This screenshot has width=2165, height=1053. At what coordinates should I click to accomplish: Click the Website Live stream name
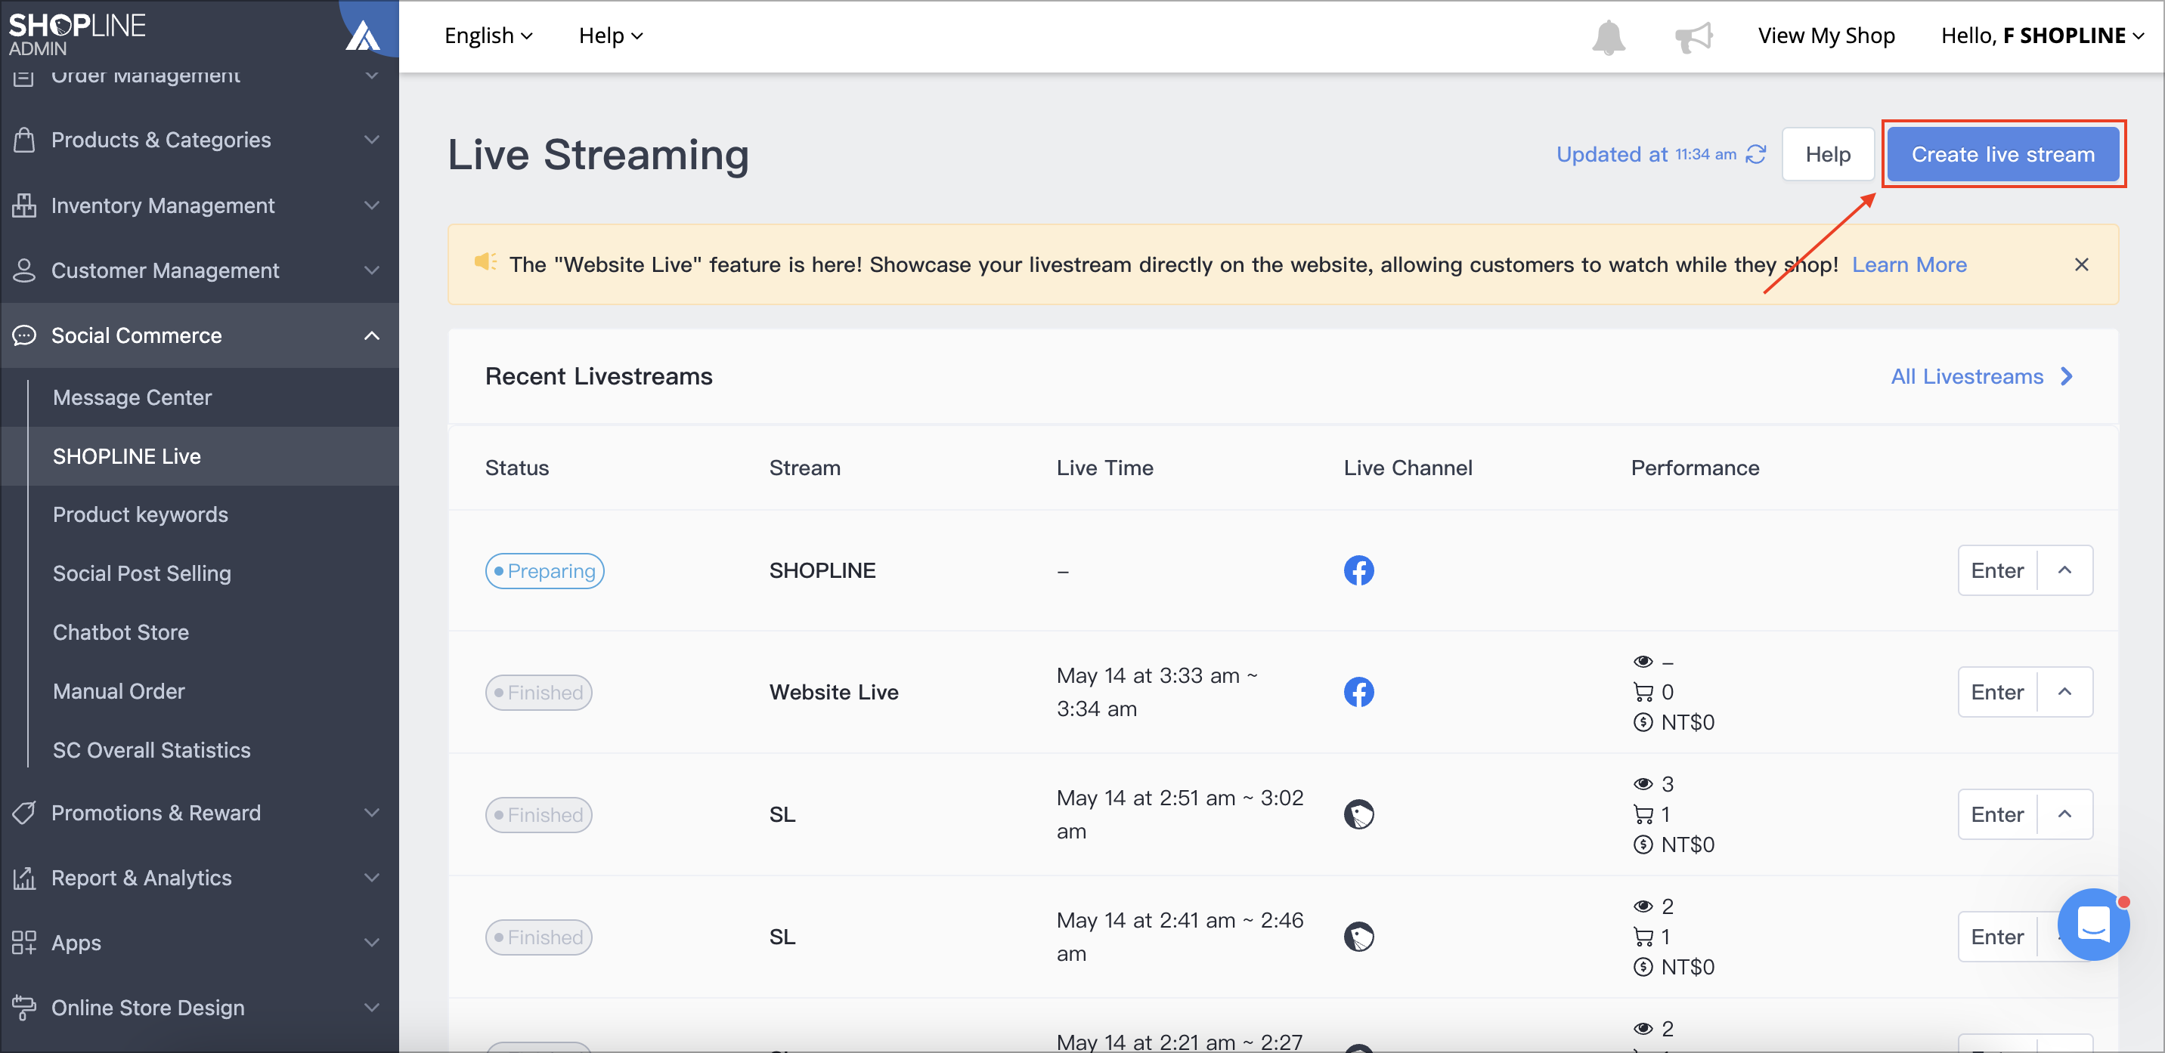tap(833, 692)
